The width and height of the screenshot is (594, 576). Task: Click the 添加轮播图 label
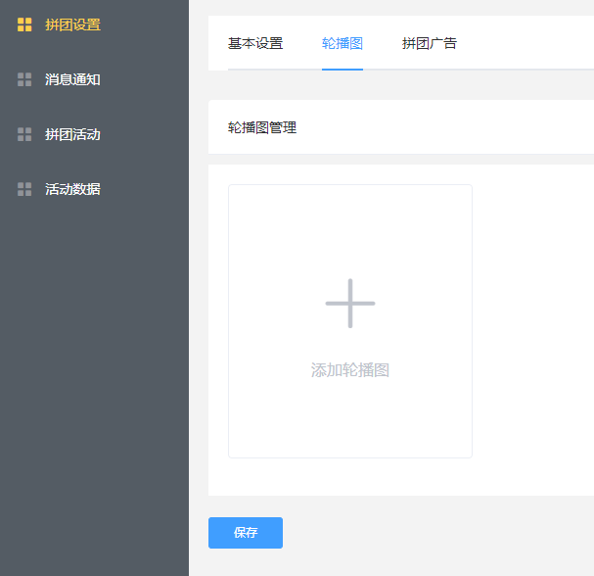click(x=350, y=370)
